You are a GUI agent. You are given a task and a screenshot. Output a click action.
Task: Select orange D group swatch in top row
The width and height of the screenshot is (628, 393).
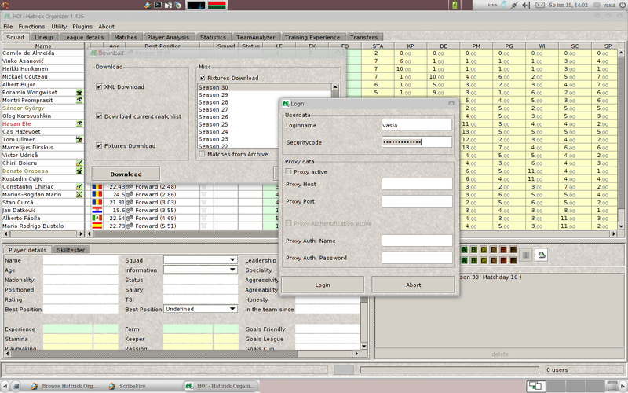[494, 250]
